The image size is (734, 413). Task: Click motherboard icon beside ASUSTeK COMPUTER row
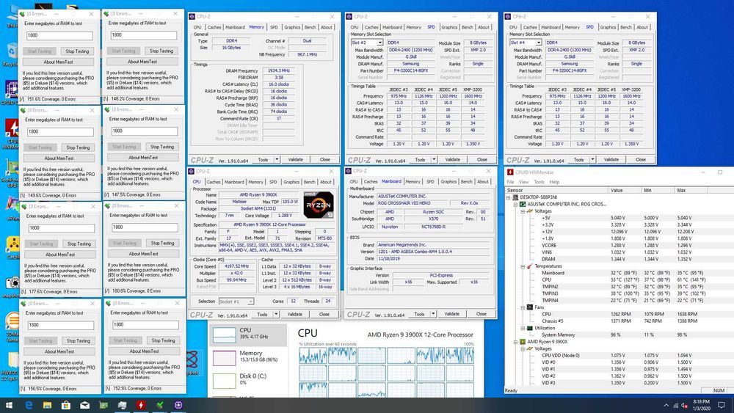[x=523, y=205]
